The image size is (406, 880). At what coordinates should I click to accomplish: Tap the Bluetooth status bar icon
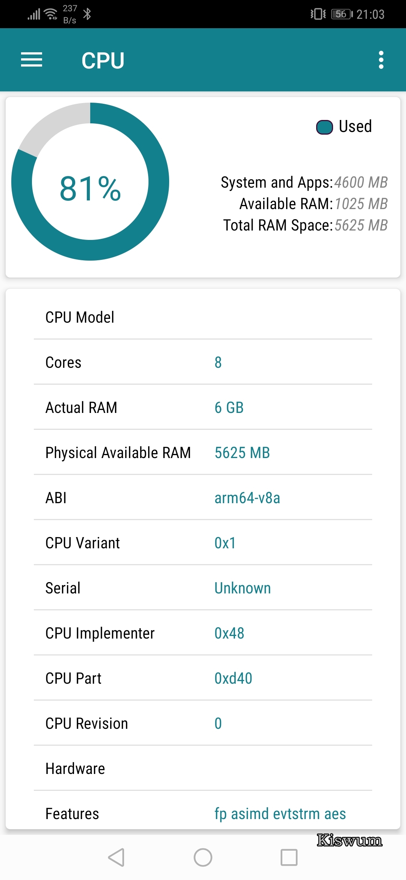(87, 14)
